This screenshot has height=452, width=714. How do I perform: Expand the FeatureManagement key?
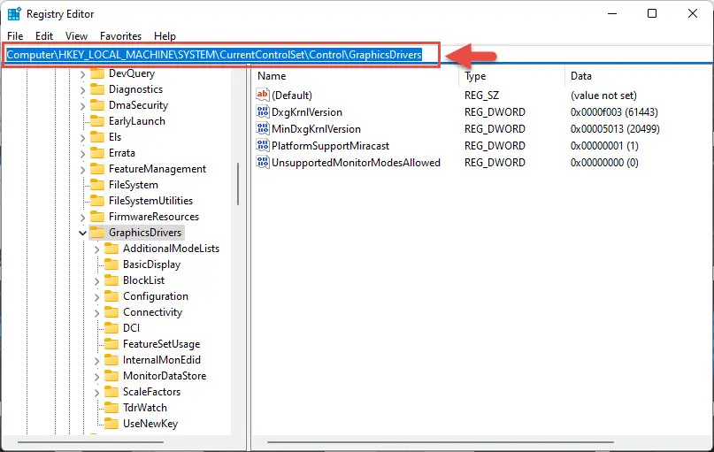[x=82, y=169]
